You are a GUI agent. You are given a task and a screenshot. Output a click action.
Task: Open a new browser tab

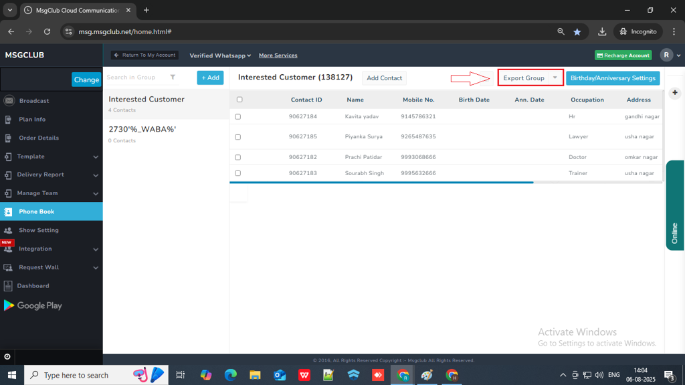146,10
